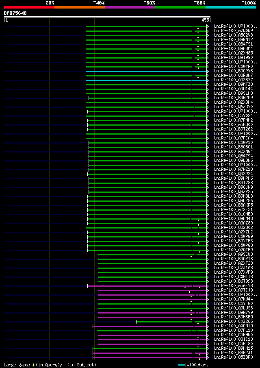
Task: Click the purple alignment bar of UniRef100_A5AFY8
Action: [x=147, y=286]
